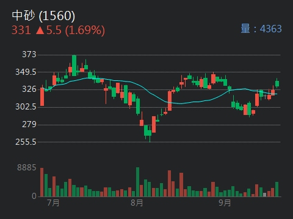Click the 7月 month label
The image size is (293, 219).
(53, 203)
